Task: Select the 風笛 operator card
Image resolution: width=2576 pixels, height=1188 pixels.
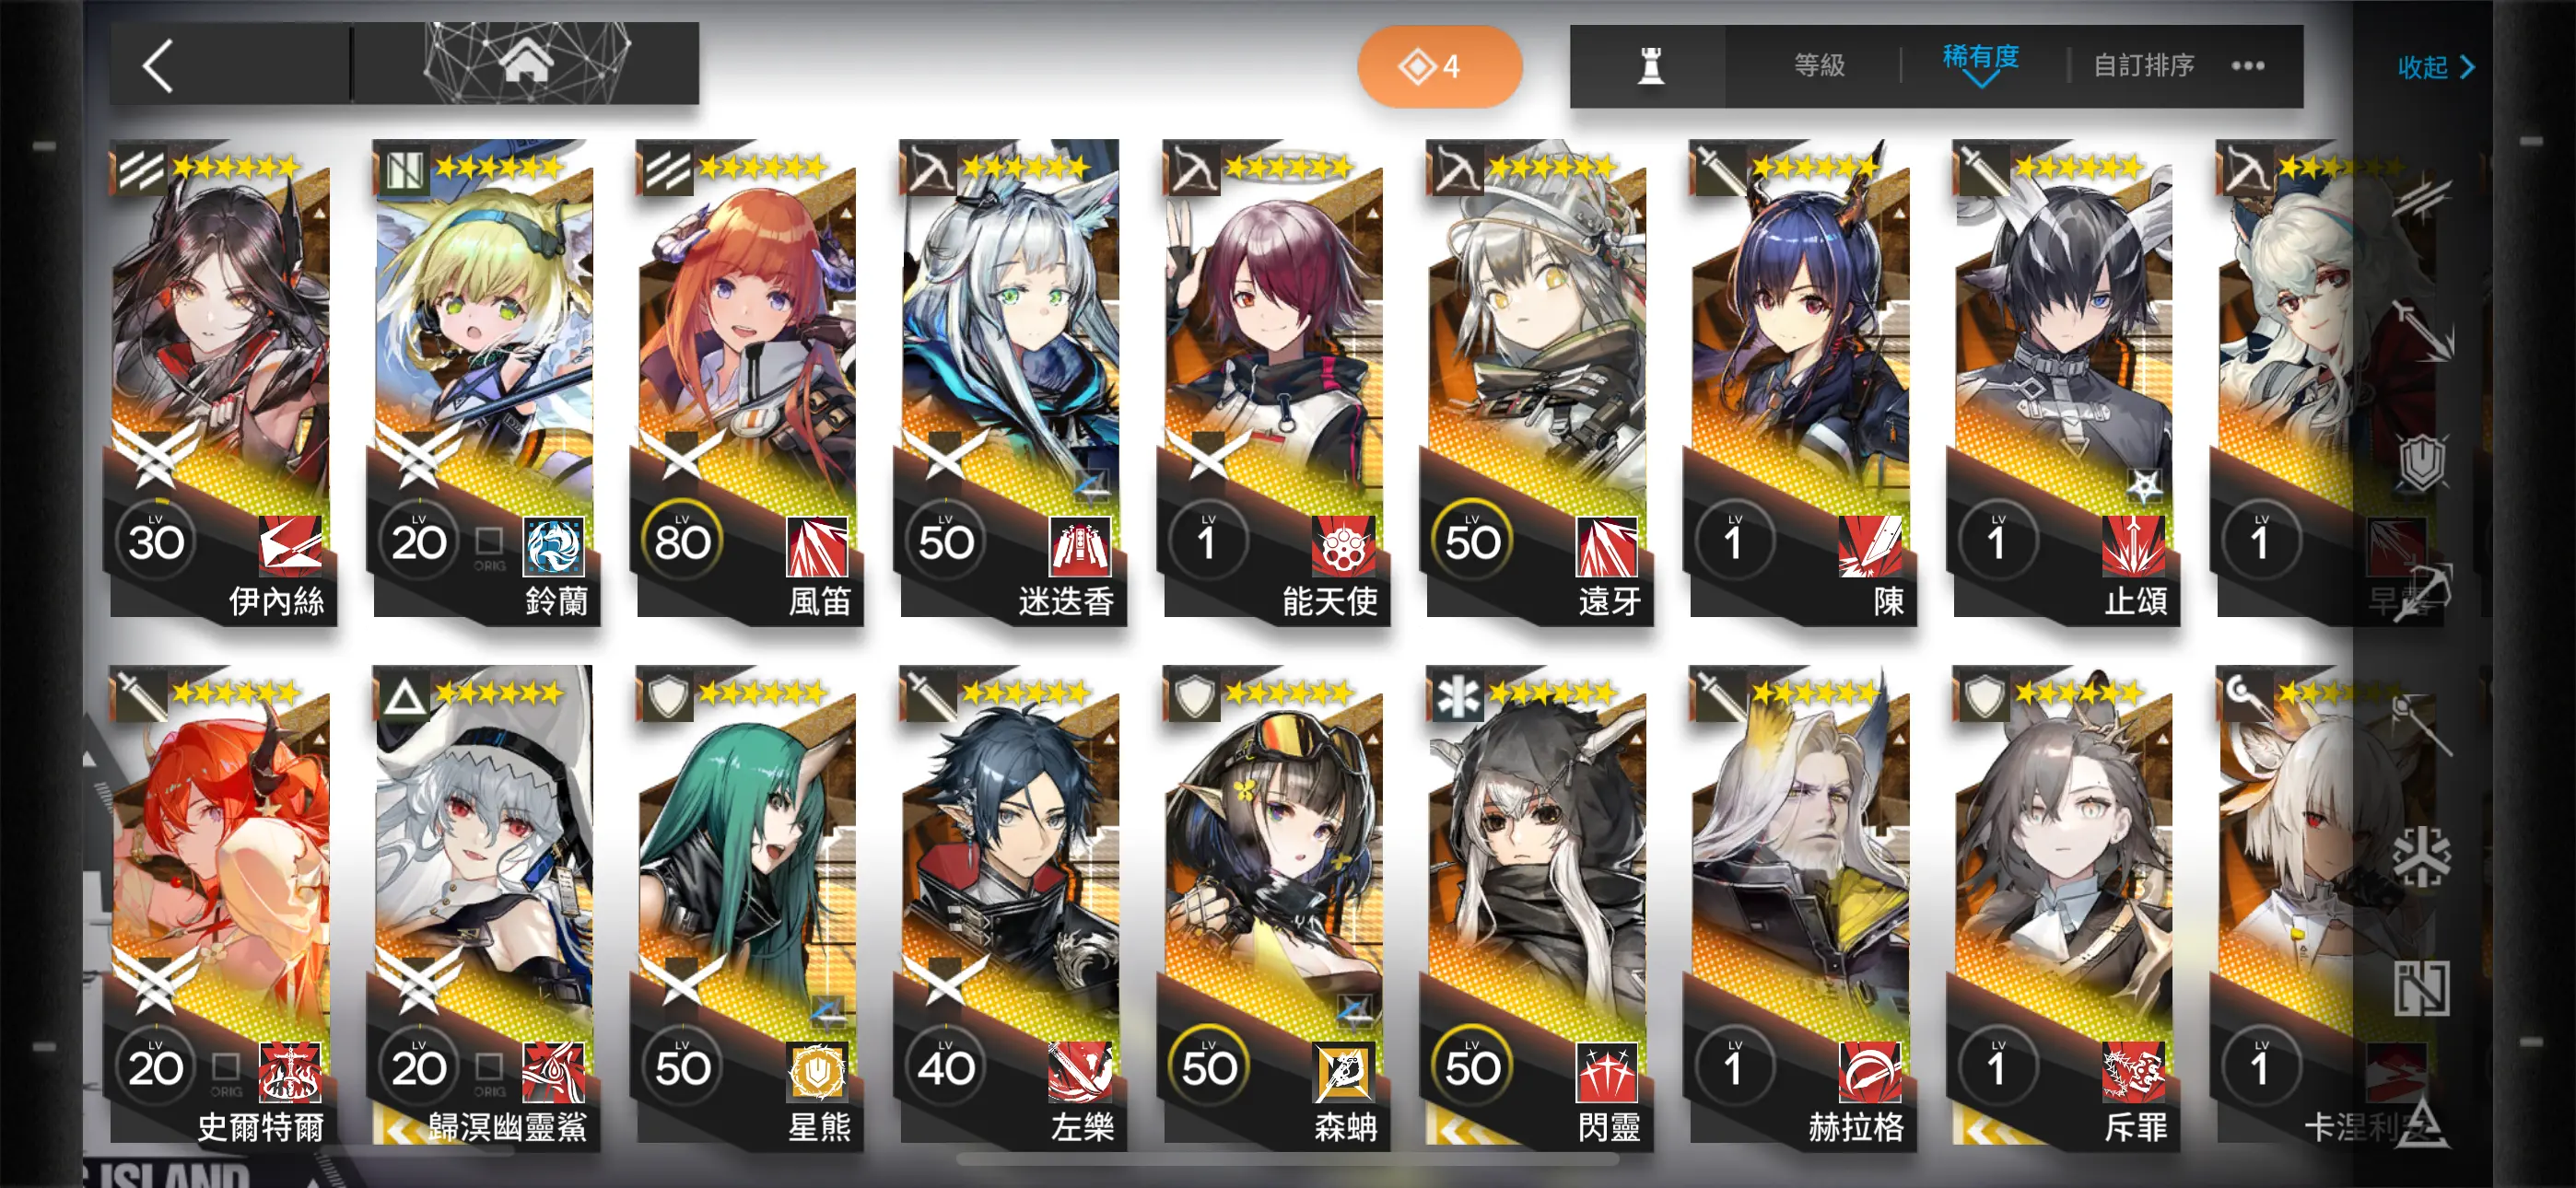Action: (747, 381)
